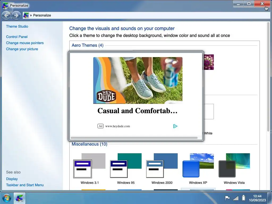Click the network signal tray icon
This screenshot has width=272, height=204.
(x=236, y=198)
